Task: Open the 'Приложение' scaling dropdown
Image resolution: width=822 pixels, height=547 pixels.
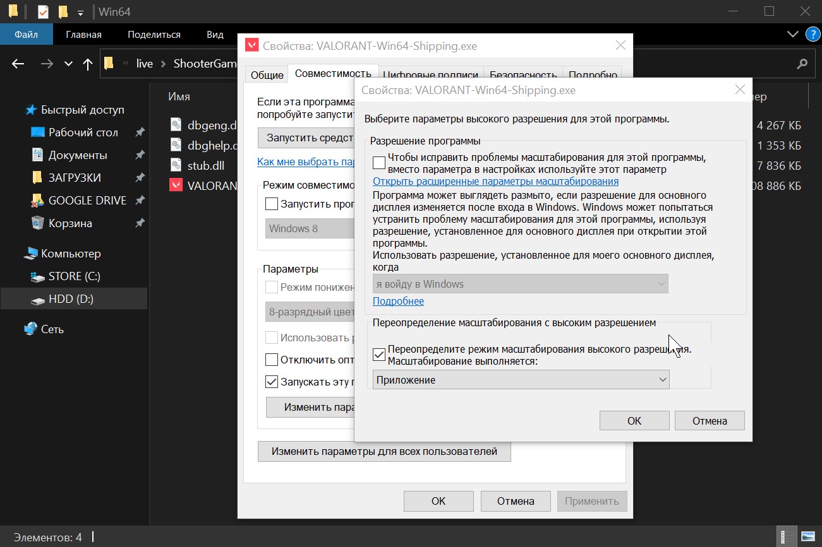Action: 521,380
